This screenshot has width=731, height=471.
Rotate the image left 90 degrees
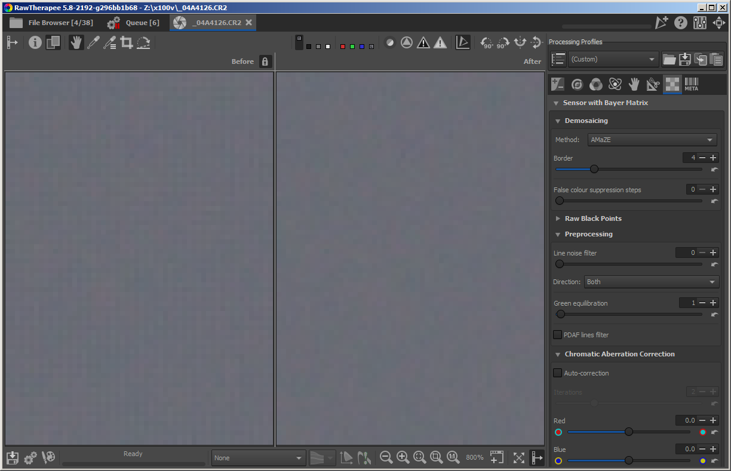pos(487,42)
